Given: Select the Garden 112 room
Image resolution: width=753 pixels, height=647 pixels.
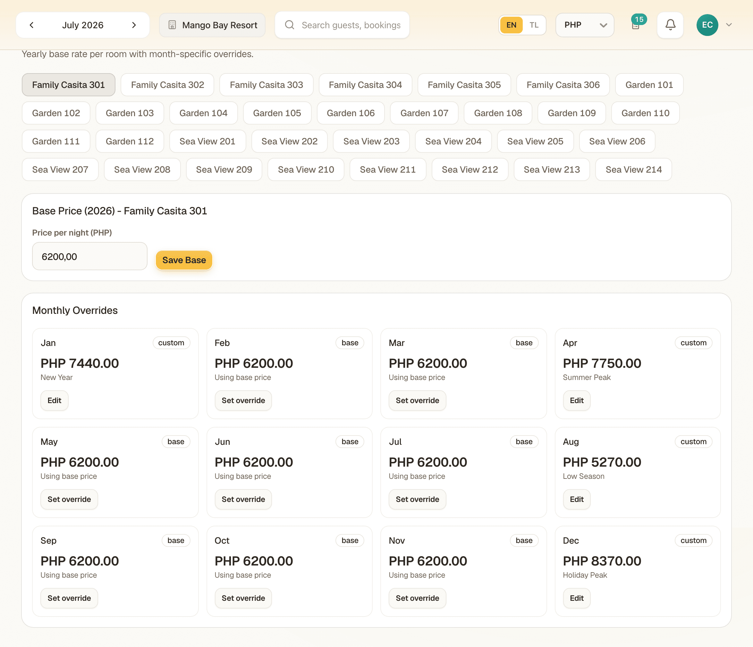Looking at the screenshot, I should pos(130,141).
